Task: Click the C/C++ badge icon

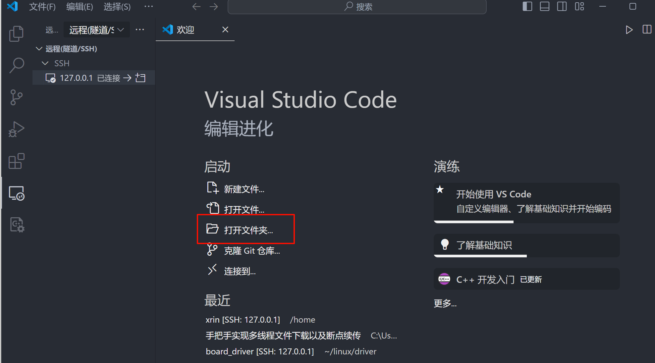Action: pos(444,279)
